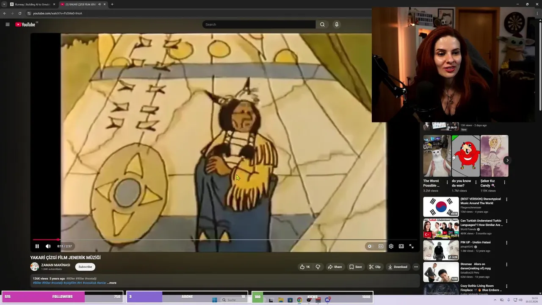Click the search magnifier button

(322, 25)
